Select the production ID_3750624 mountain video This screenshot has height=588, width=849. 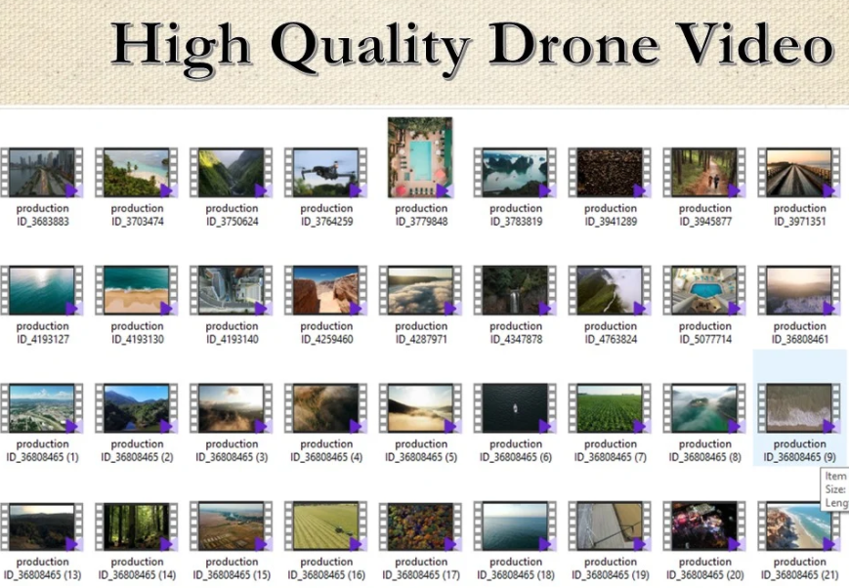[231, 176]
